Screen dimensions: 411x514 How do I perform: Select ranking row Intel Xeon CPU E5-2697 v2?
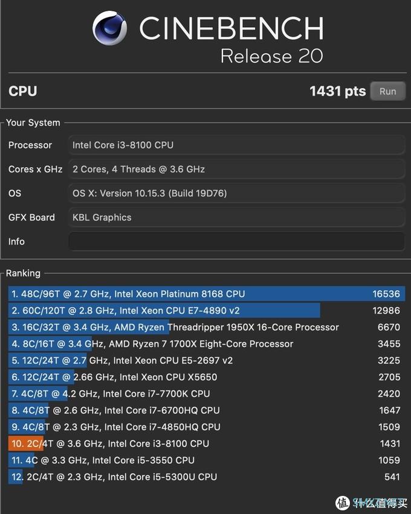point(207,361)
